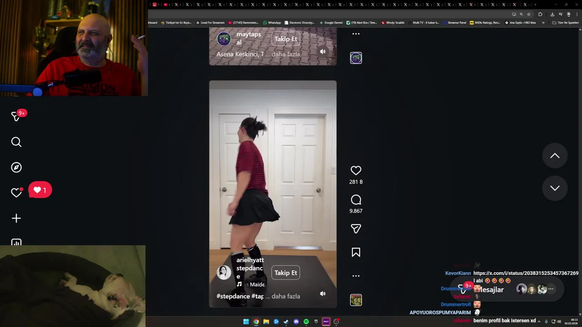Open the Chrome extensions puzzle icon
The image size is (582, 327).
[x=540, y=14]
